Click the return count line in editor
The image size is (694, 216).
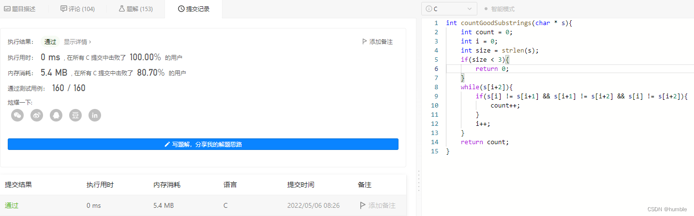click(x=485, y=142)
